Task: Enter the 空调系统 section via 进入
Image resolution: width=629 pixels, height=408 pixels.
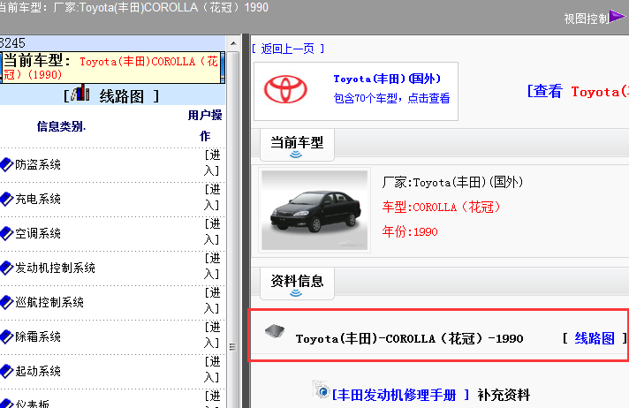Action: (212, 232)
